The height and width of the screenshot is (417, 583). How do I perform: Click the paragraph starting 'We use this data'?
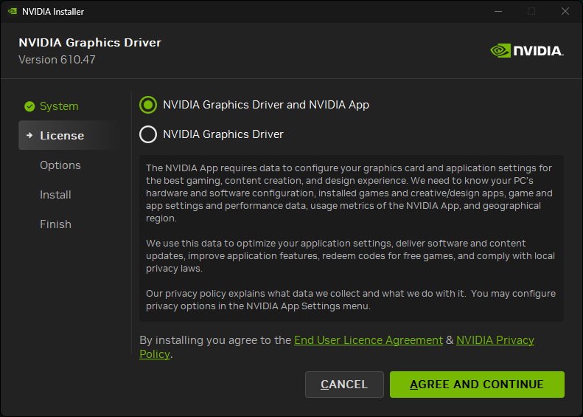[350, 256]
